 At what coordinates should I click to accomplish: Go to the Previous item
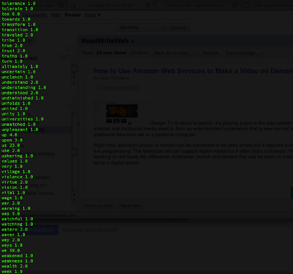click(x=98, y=206)
